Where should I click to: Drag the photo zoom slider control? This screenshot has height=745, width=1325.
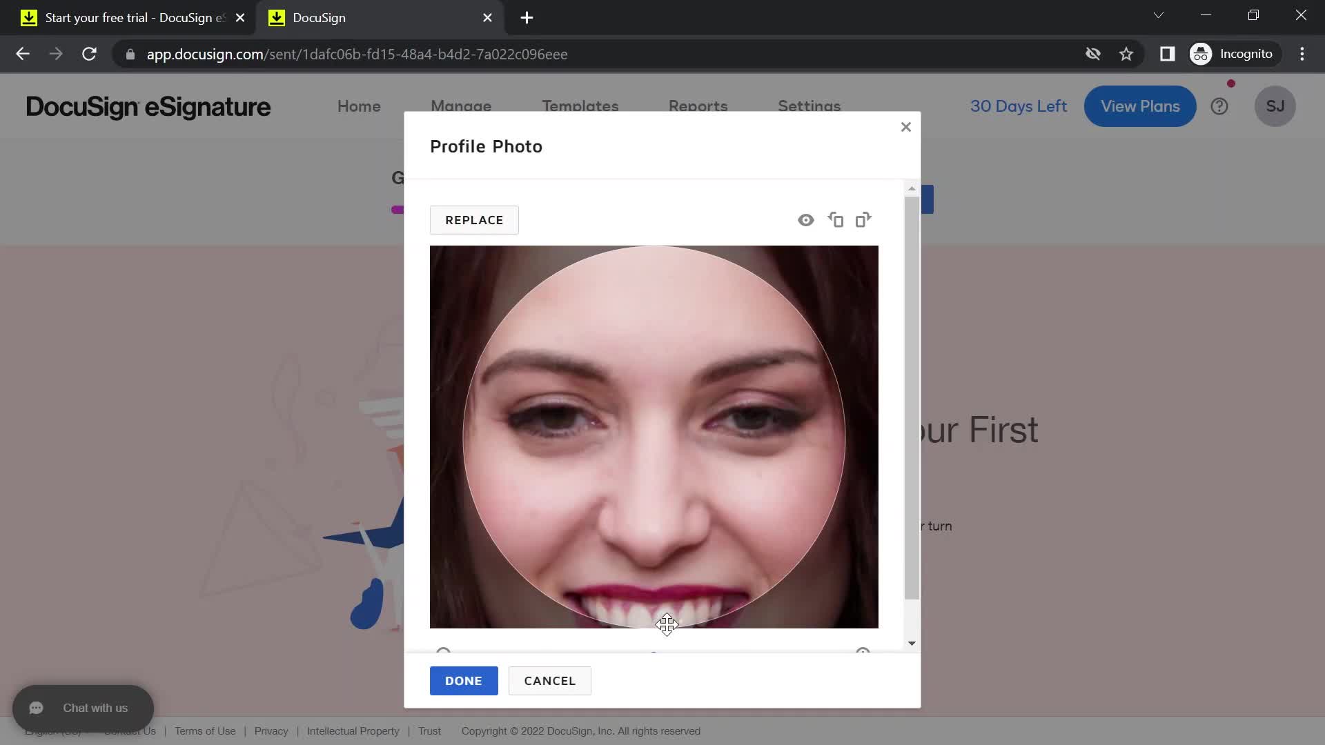652,652
